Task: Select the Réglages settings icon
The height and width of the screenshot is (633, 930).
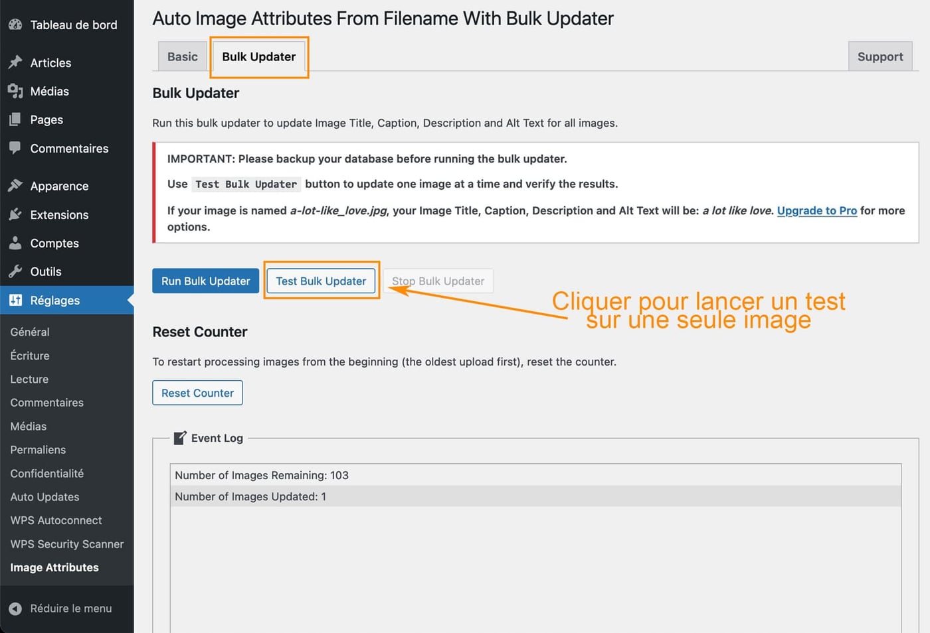Action: click(15, 300)
